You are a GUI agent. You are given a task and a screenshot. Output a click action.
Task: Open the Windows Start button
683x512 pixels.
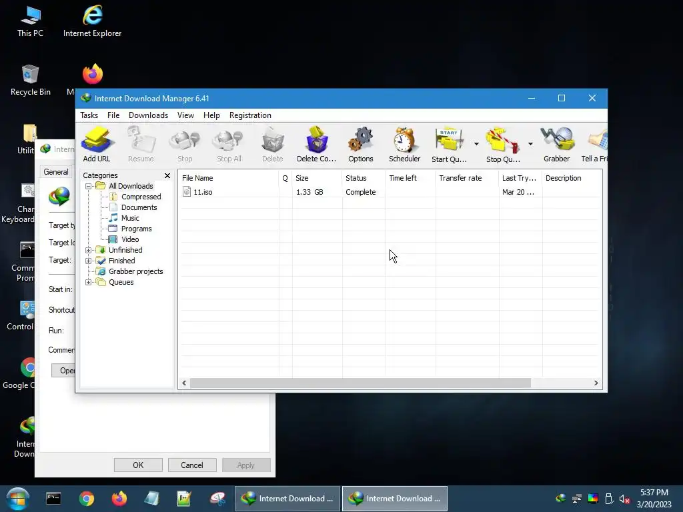coord(17,499)
